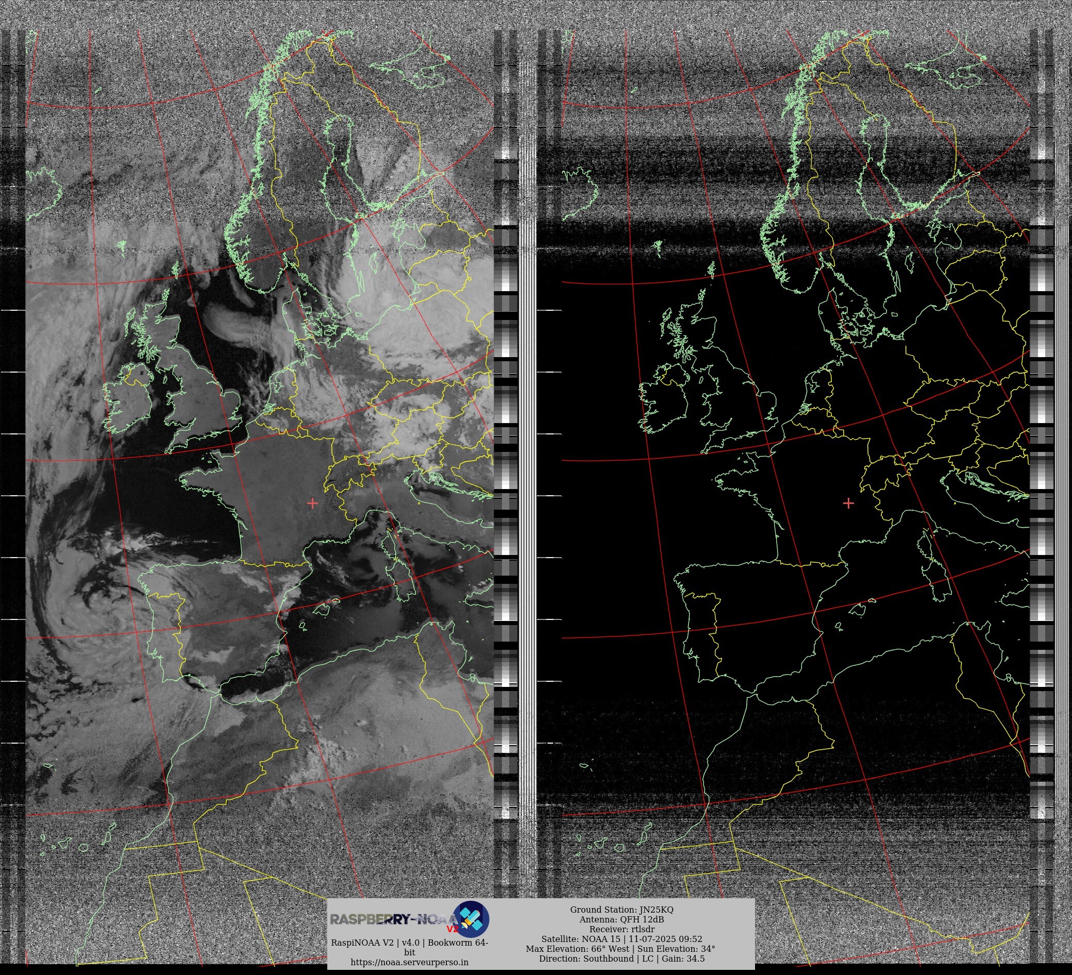Click the Max Elevation: 66° West line
This screenshot has height=975, width=1072.
point(621,949)
